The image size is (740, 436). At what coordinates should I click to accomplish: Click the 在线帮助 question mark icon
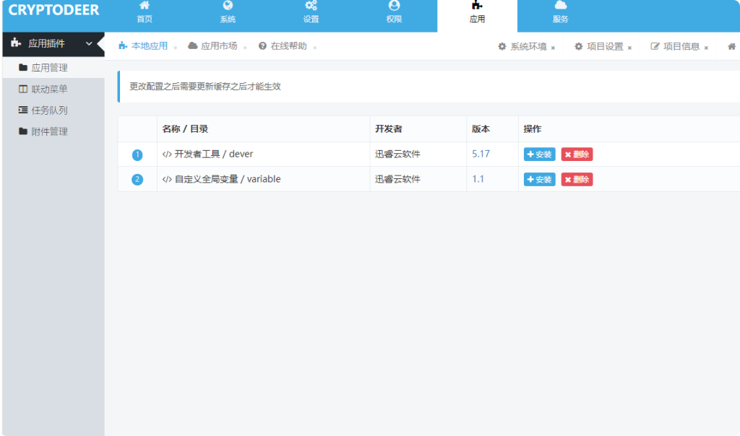(262, 45)
